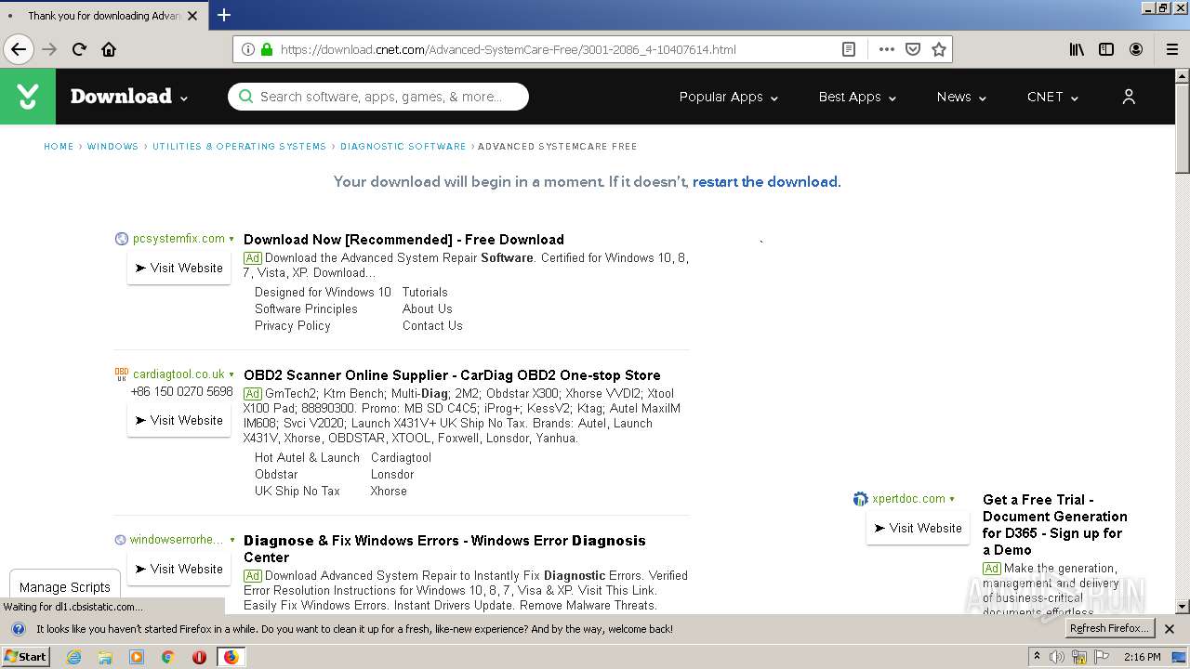1190x669 pixels.
Task: Open media player taskbar icon
Action: click(x=137, y=657)
